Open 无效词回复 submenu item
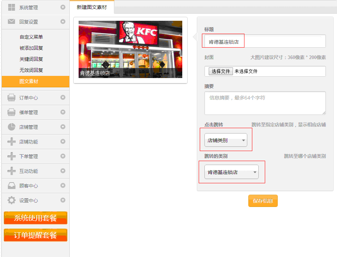 pos(31,70)
